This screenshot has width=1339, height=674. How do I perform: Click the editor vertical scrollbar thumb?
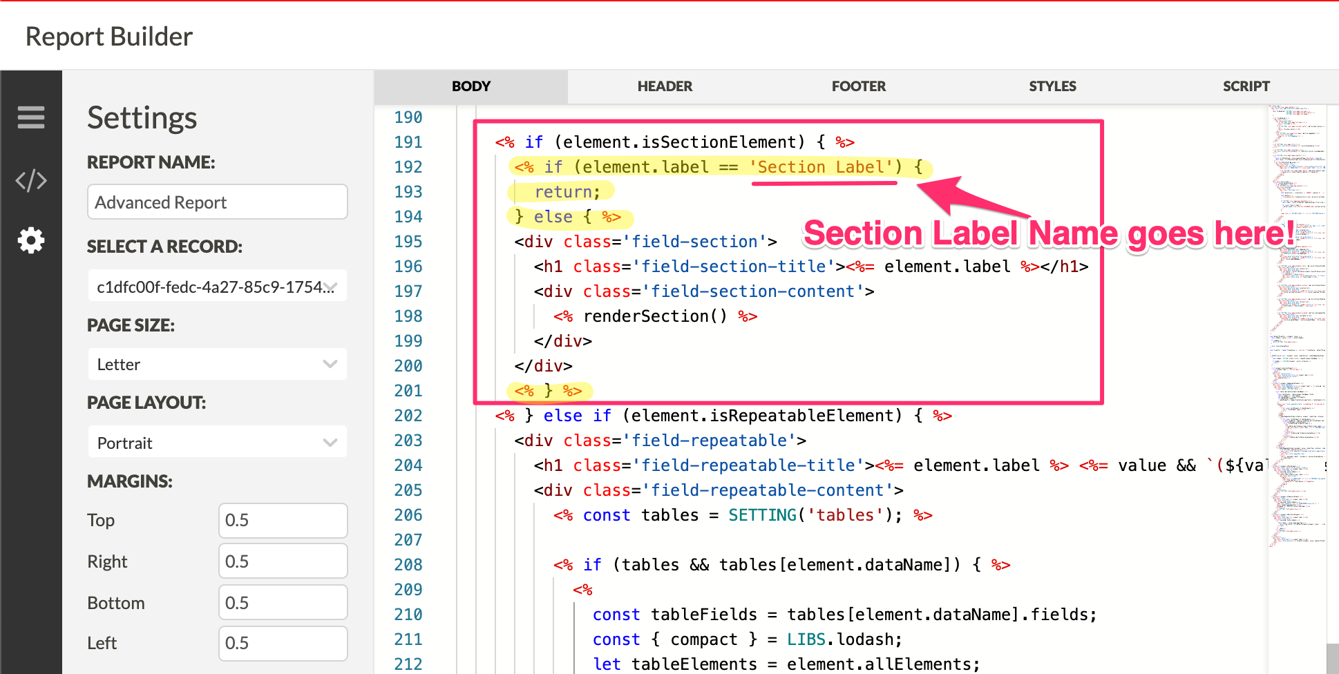click(x=1333, y=659)
